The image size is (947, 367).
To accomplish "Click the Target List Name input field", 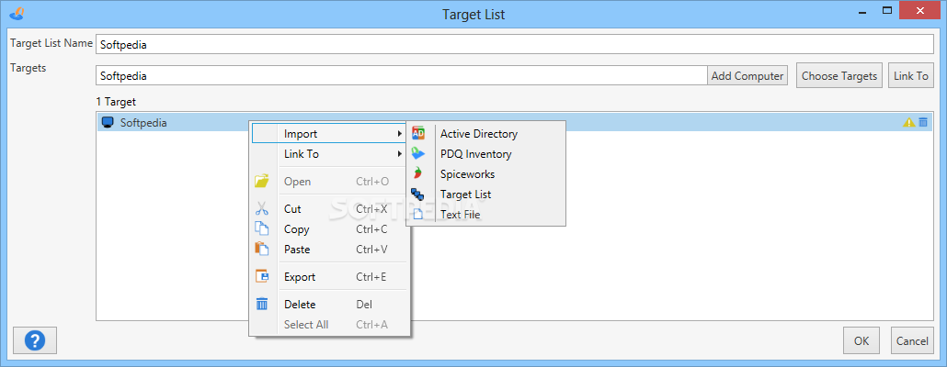I will tap(515, 44).
